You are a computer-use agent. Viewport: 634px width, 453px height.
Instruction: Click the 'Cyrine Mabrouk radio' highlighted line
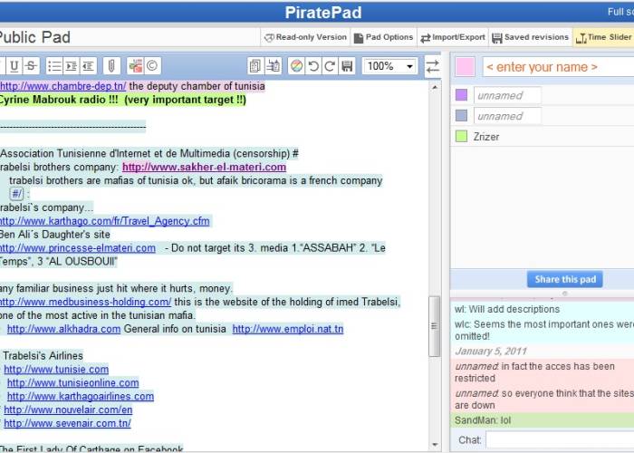click(x=122, y=100)
